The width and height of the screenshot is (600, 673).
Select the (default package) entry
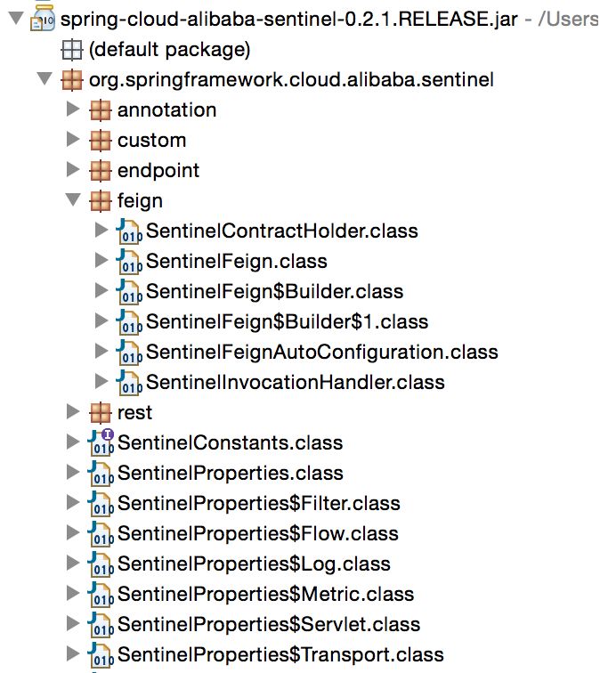tap(169, 50)
